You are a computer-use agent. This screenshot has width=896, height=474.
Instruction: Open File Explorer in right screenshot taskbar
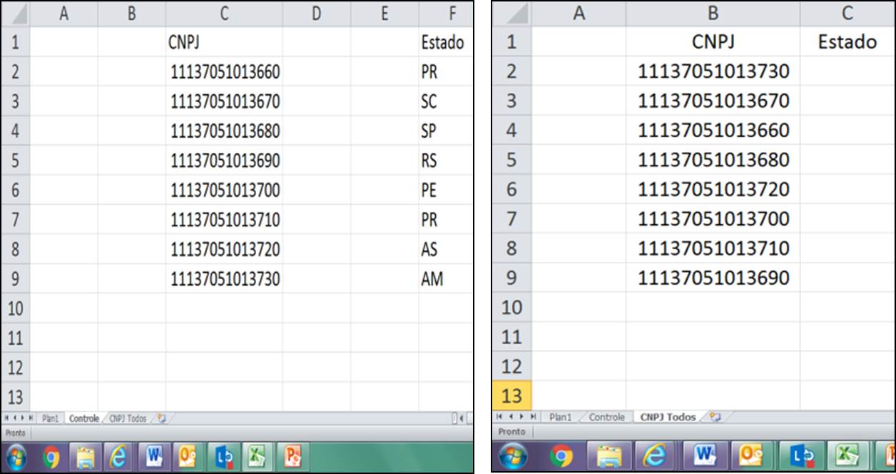(x=609, y=456)
